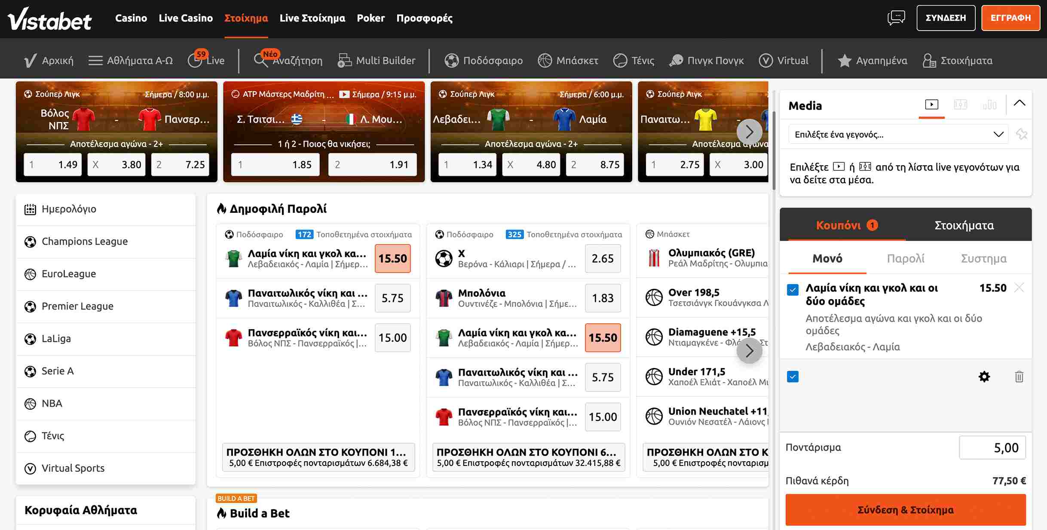Expand the event selection dropdown in Media

point(898,135)
